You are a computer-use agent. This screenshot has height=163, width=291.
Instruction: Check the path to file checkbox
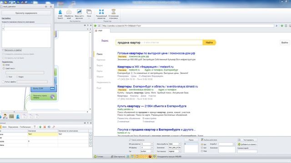[3, 81]
